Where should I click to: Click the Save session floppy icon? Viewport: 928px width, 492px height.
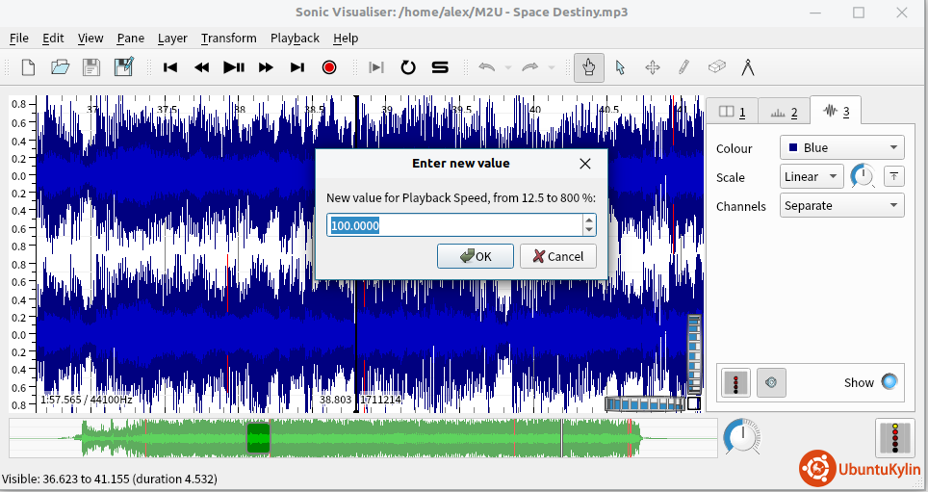(90, 67)
